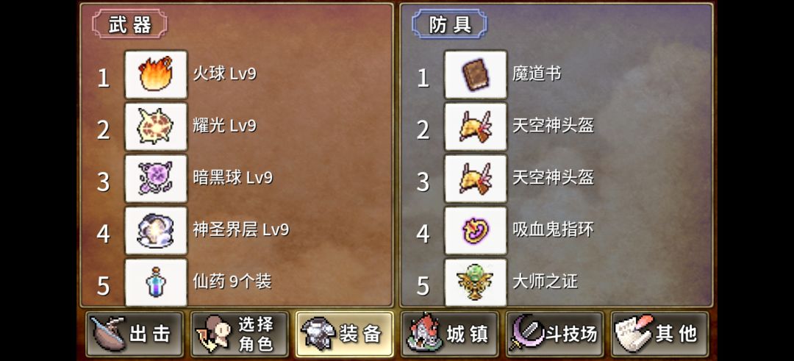Select the 吸血鬼指环 vampire ring icon

[476, 230]
